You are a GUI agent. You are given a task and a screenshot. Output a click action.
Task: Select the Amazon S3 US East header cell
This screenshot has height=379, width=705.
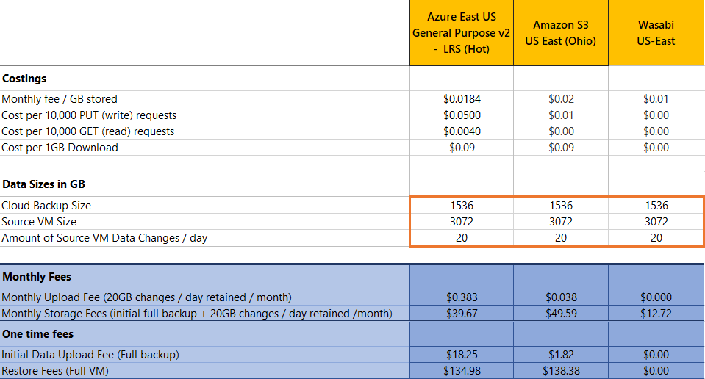(x=561, y=33)
